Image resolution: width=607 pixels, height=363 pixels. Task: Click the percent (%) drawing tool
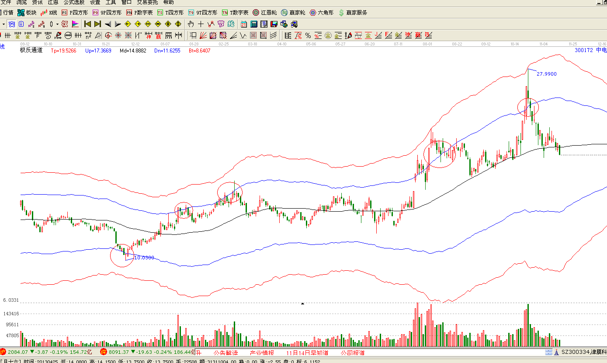[x=308, y=35]
